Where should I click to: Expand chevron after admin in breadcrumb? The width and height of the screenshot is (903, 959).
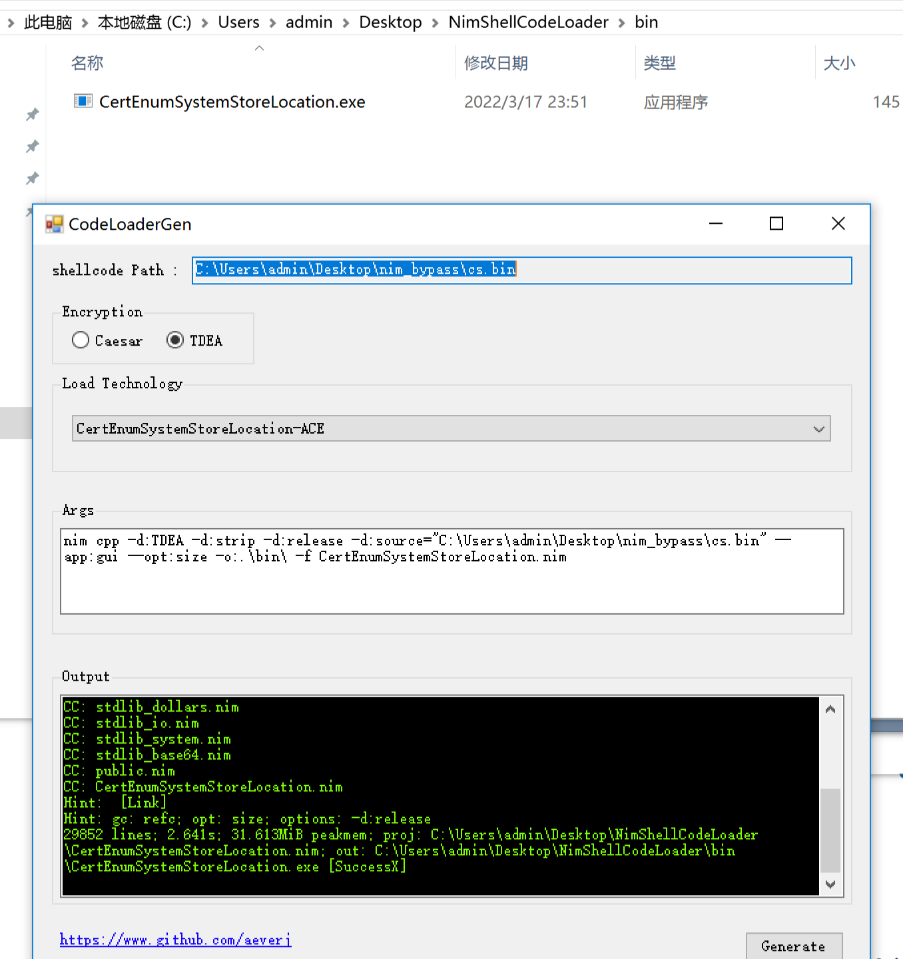point(346,23)
